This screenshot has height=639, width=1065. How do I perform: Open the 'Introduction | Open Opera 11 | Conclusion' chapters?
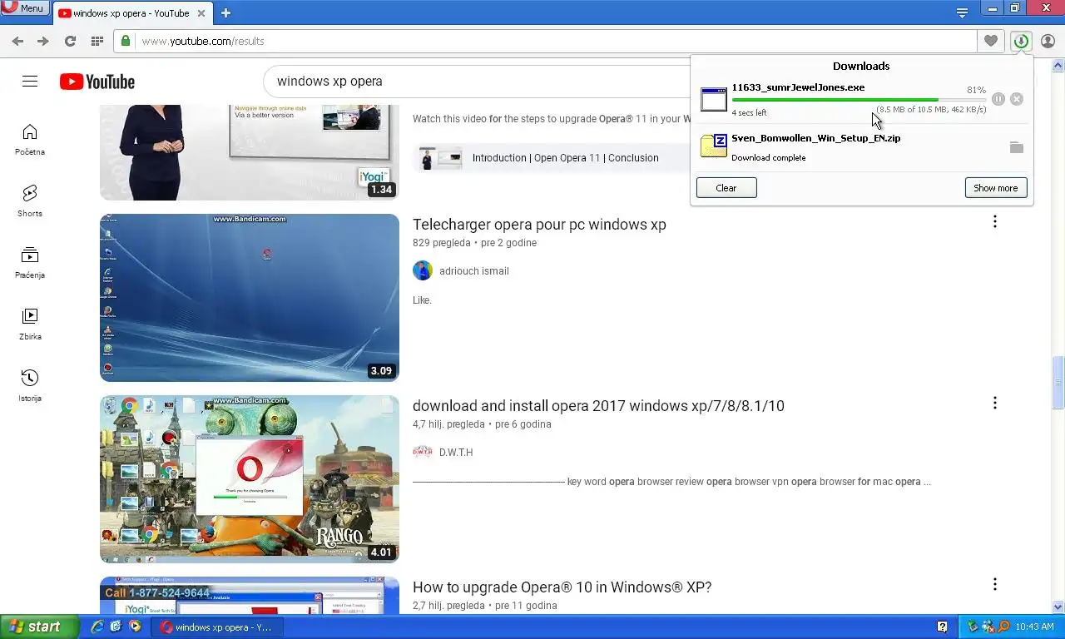tap(565, 158)
